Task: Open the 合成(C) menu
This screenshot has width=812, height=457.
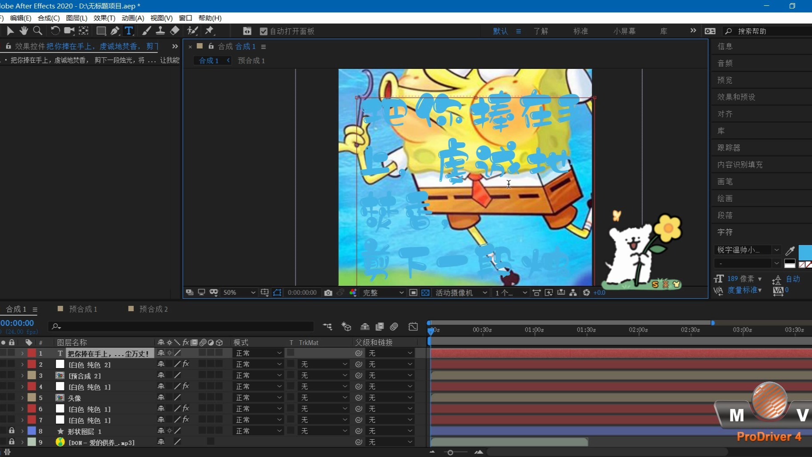Action: (x=48, y=18)
